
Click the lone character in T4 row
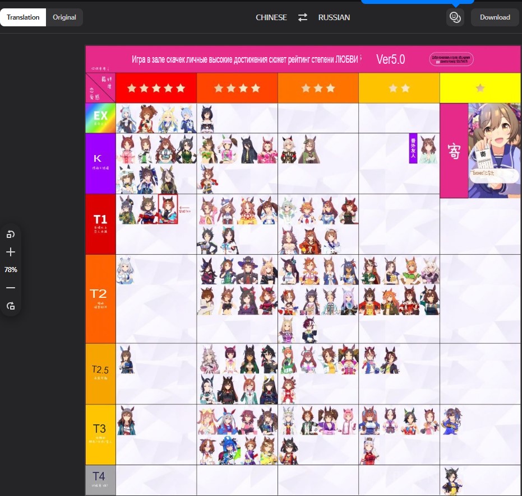click(x=452, y=481)
